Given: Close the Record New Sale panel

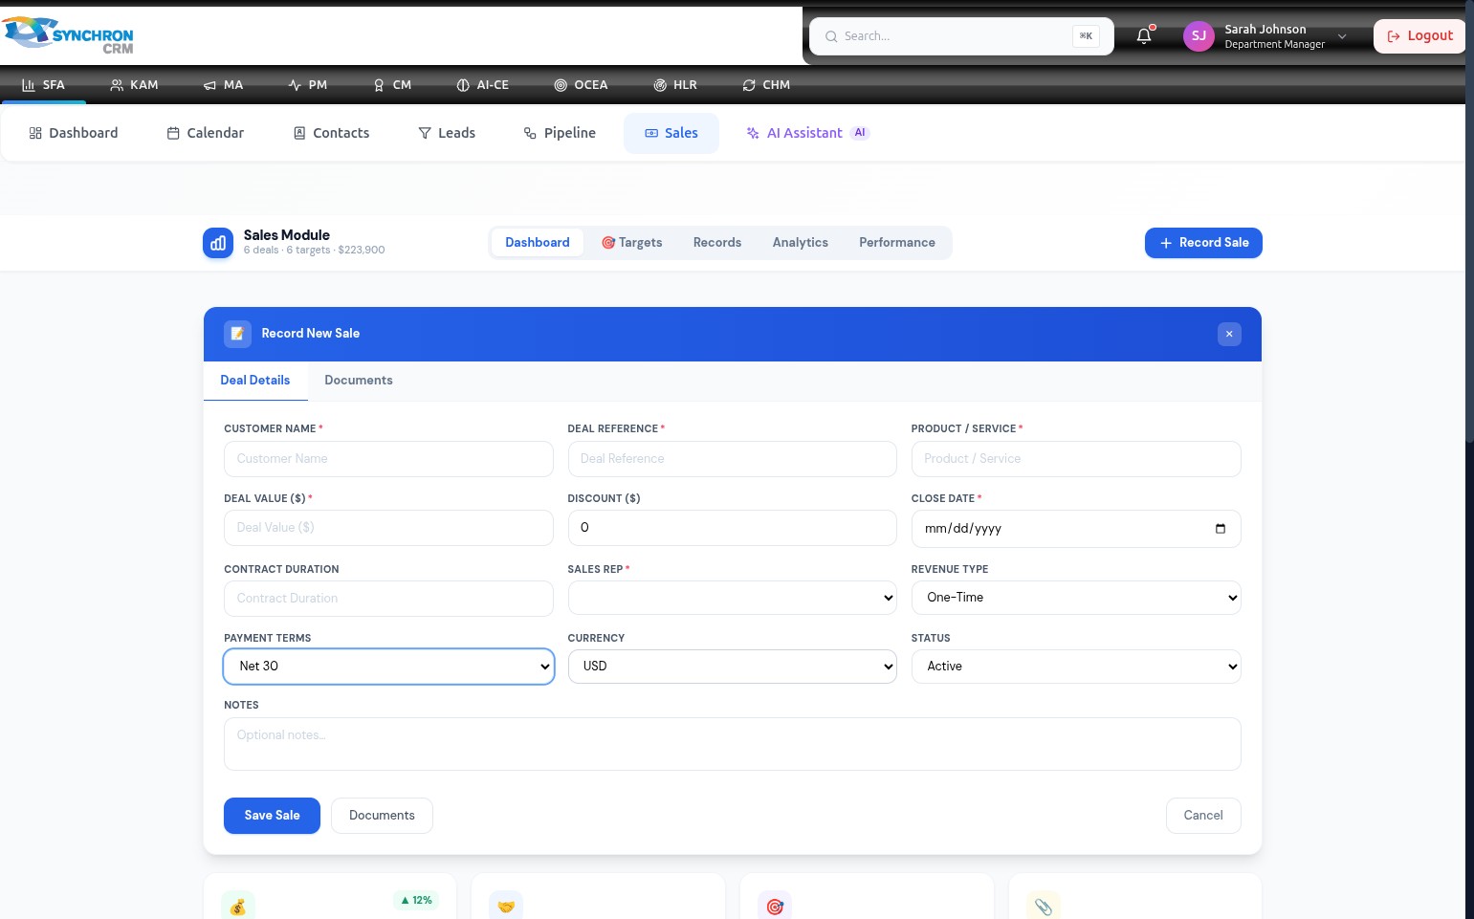Looking at the screenshot, I should pyautogui.click(x=1229, y=334).
